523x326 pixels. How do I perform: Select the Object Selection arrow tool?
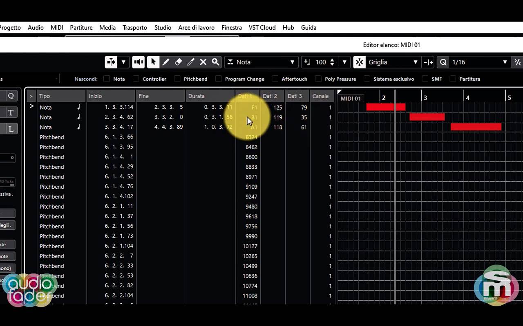[x=153, y=62]
